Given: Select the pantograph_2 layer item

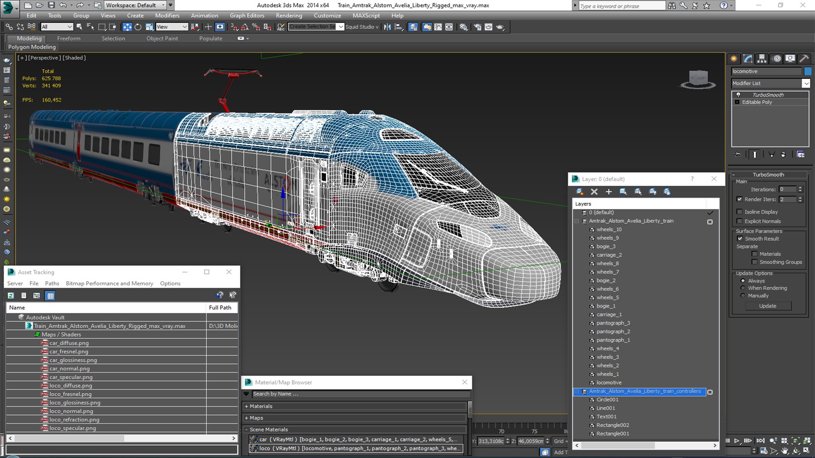Looking at the screenshot, I should click(x=613, y=332).
